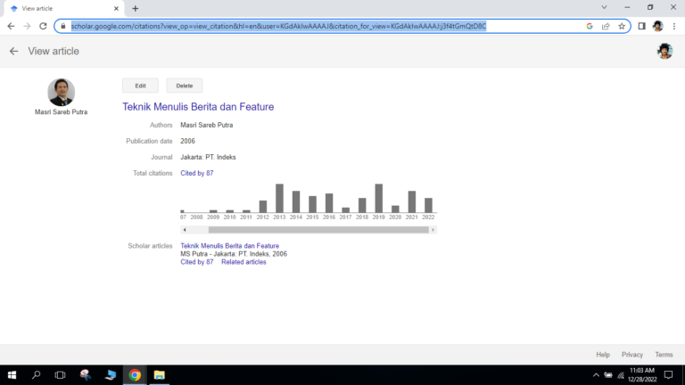Click the Google icon in address bar
685x385 pixels.
click(x=590, y=26)
